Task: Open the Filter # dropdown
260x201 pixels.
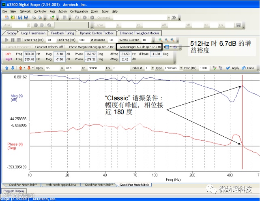Action: [x=153, y=68]
